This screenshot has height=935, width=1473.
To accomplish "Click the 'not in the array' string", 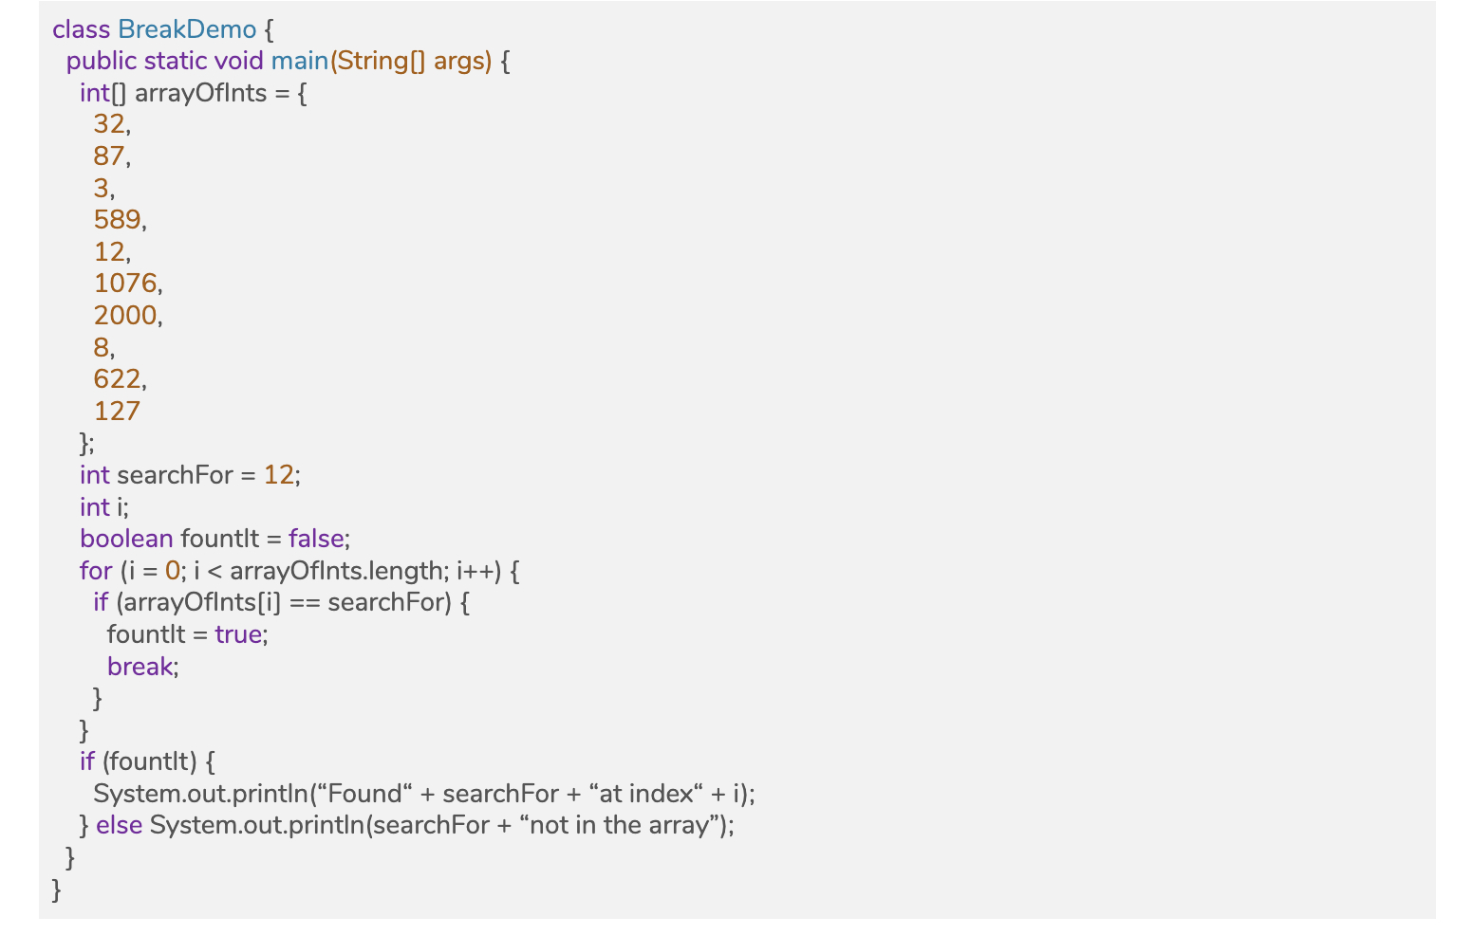I will click(x=619, y=825).
